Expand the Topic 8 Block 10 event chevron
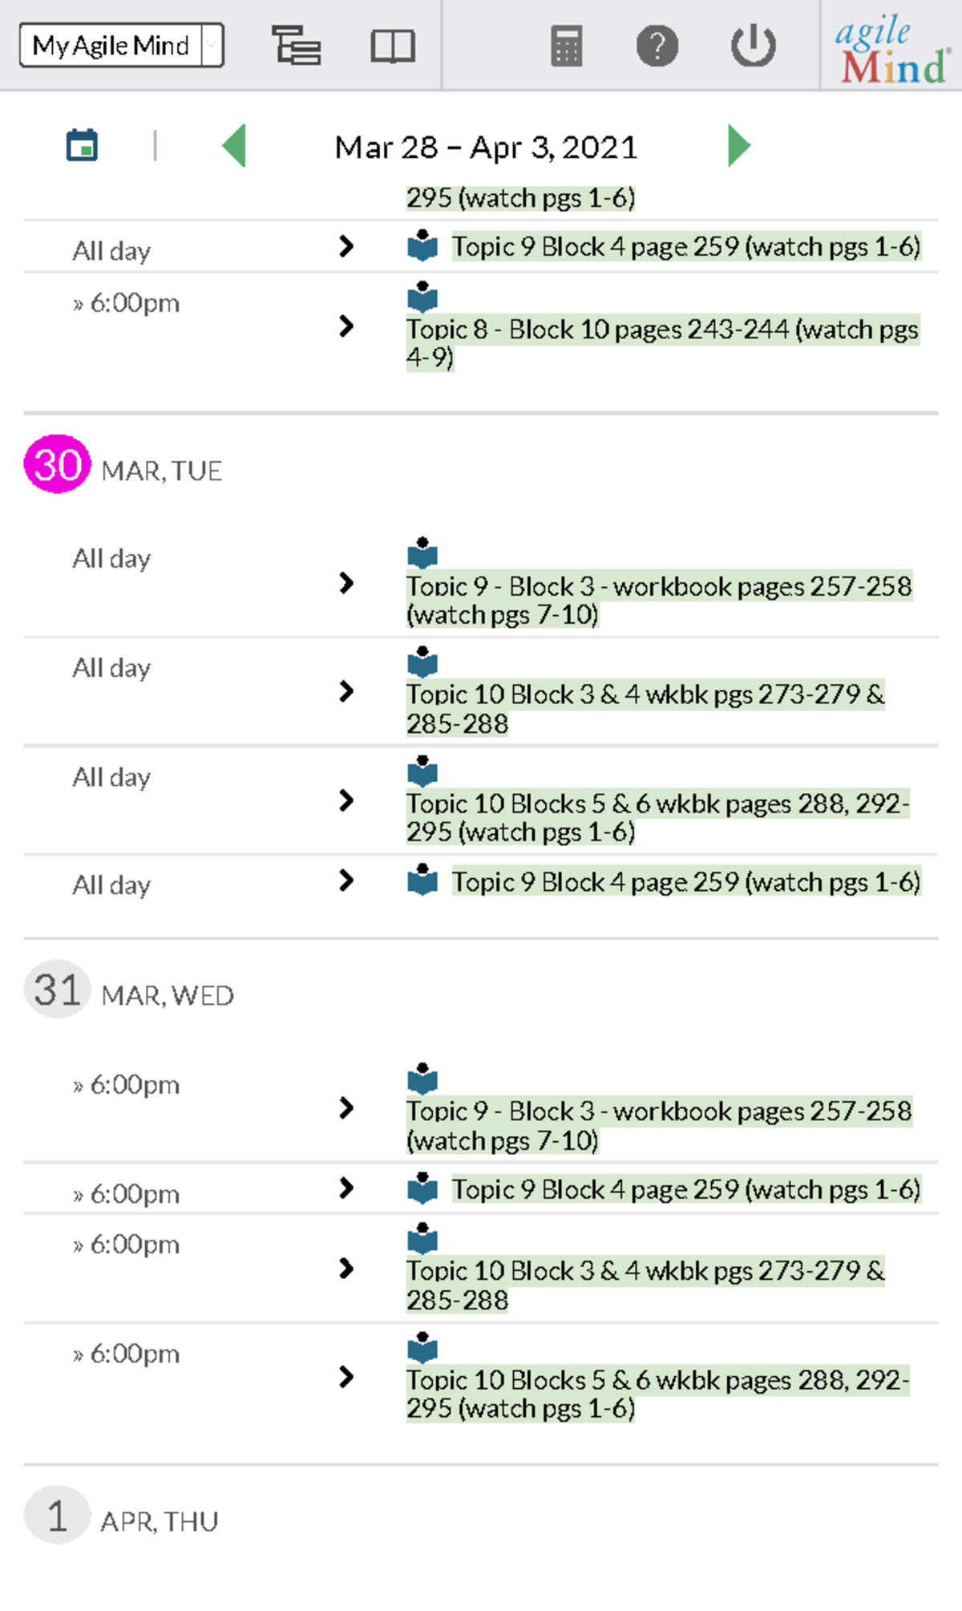 [346, 327]
